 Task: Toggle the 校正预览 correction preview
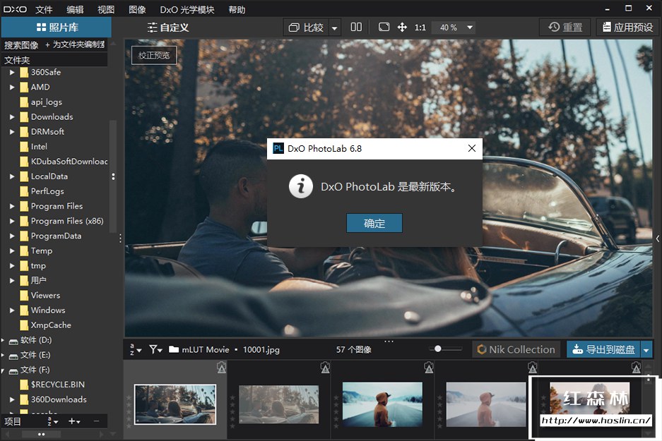(x=154, y=55)
